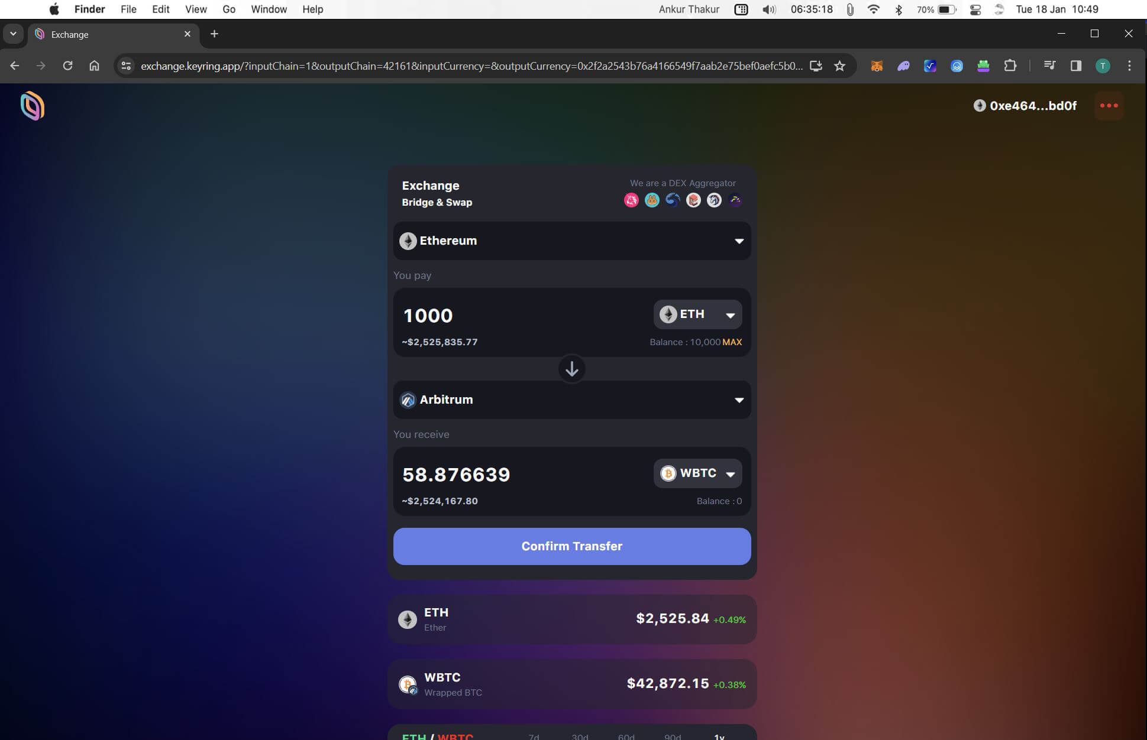Click the address bar URL

point(471,66)
